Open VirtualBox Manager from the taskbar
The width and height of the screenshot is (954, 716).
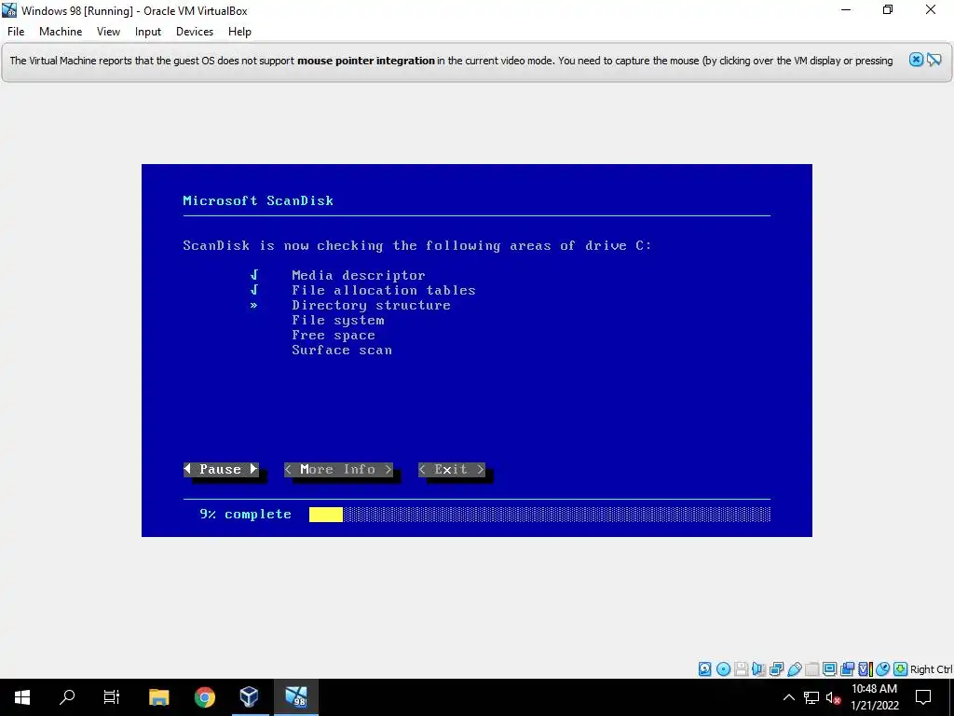click(250, 697)
